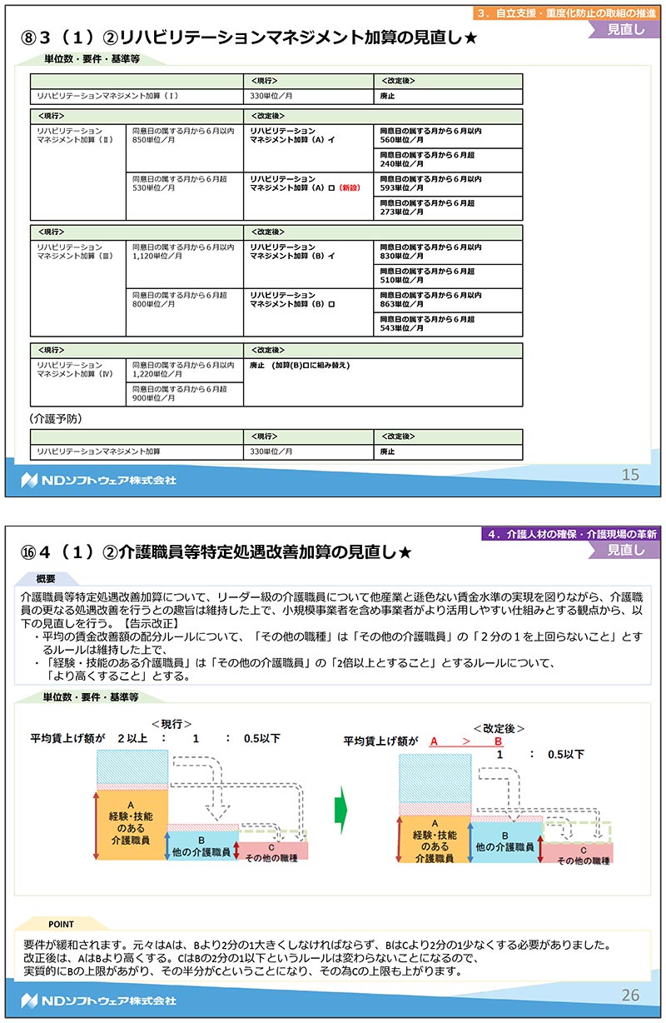The image size is (666, 1023).
Task: Click blue block B in the 改定後 diagram
Action: point(504,841)
